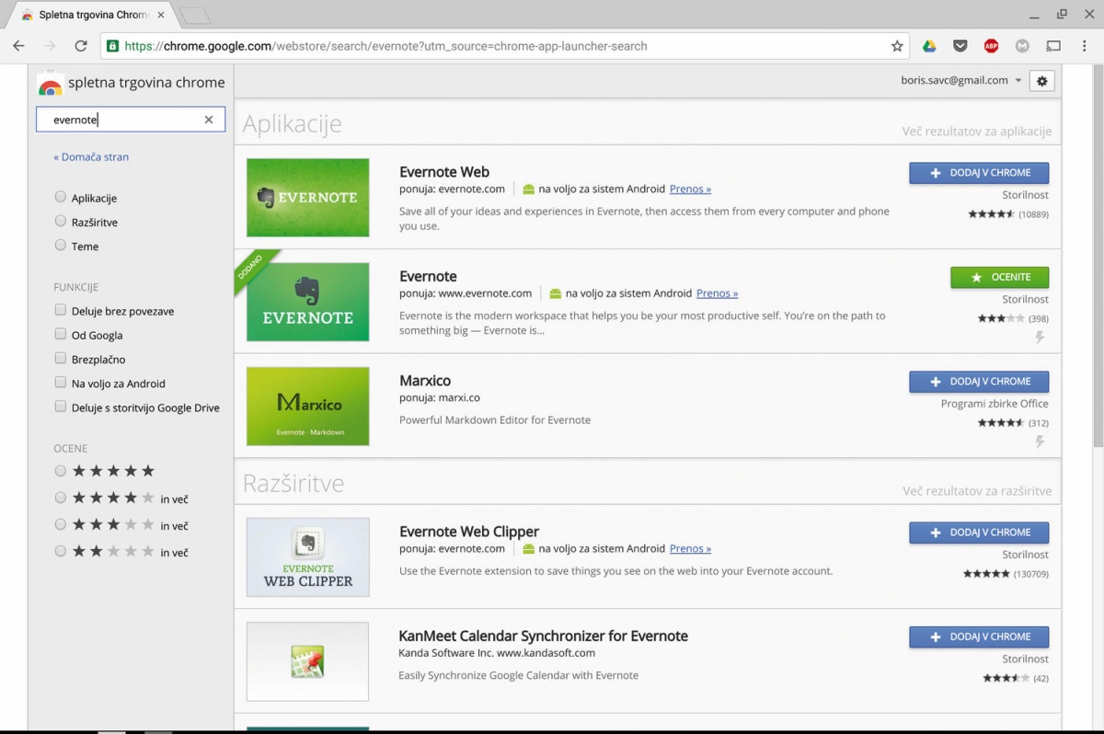Click the Evernote Web Clipper star rating
1104x734 pixels.
(x=986, y=574)
